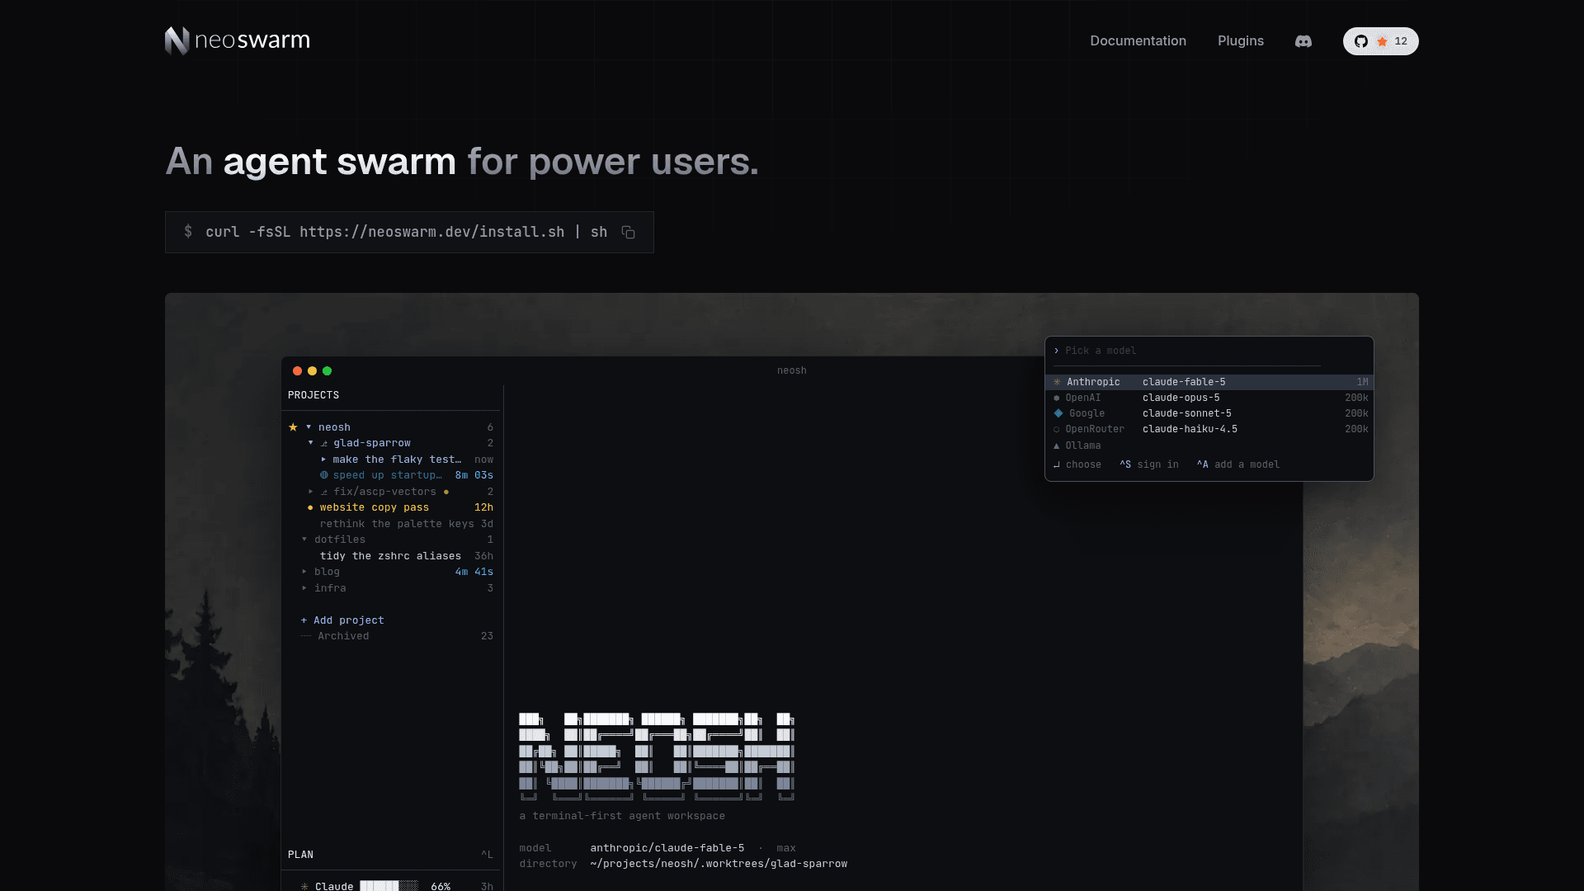Click '^A add a model' hint
The height and width of the screenshot is (891, 1584).
coord(1238,464)
